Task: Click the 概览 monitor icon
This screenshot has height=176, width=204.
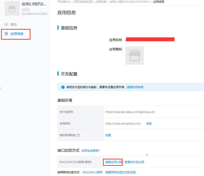Action: [x=6, y=24]
